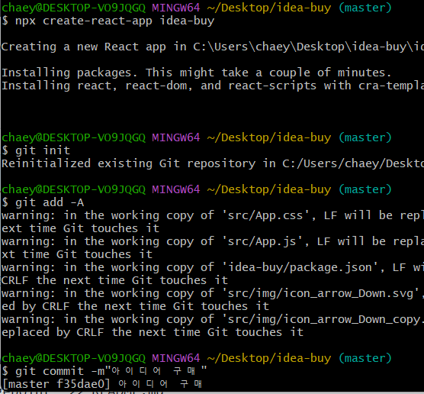Click 'chaey@DESKTOP-VO9JQGQ' in the last prompt
This screenshot has width=424, height=394.
[73, 358]
